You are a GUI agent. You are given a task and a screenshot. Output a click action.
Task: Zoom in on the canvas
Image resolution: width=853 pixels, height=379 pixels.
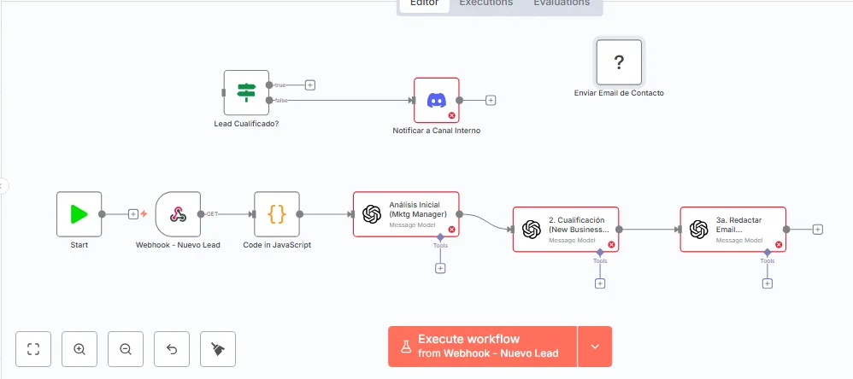click(x=79, y=348)
